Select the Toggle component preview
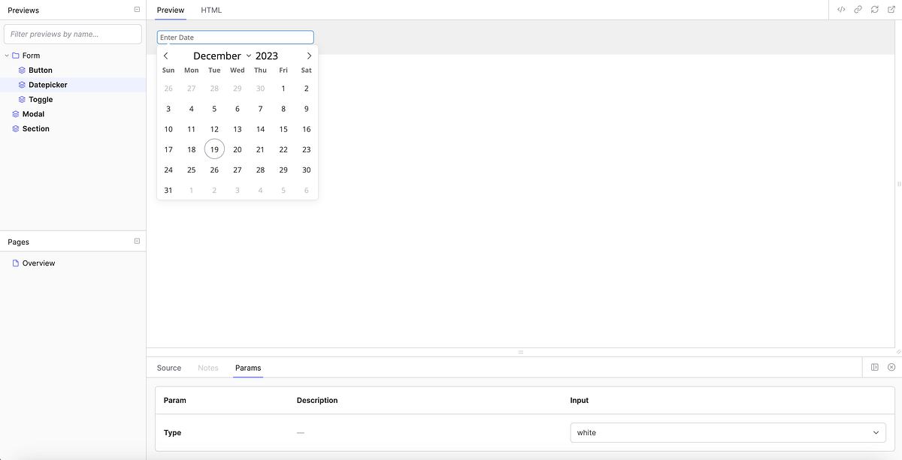Viewport: 902px width, 460px height. [40, 99]
